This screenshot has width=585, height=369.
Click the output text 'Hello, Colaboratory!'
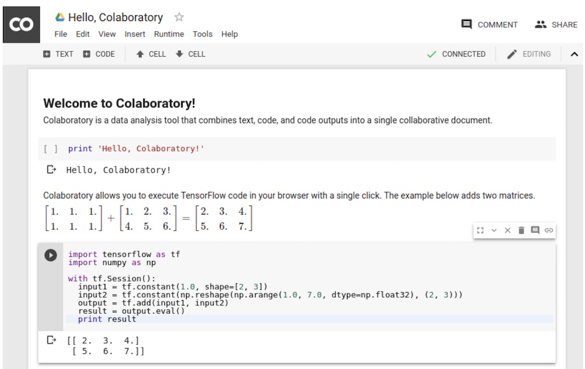pyautogui.click(x=118, y=170)
